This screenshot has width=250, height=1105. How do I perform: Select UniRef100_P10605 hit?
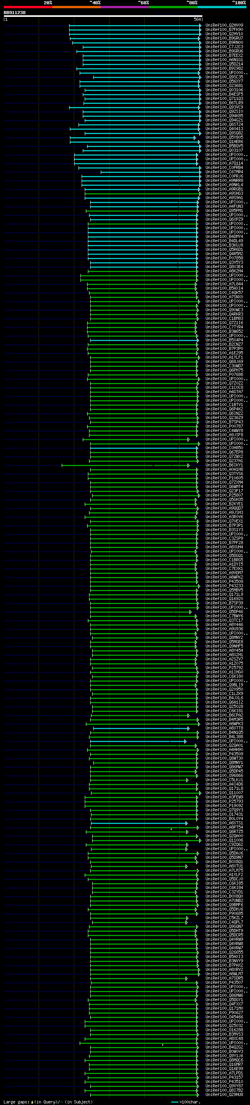pyautogui.click(x=224, y=478)
